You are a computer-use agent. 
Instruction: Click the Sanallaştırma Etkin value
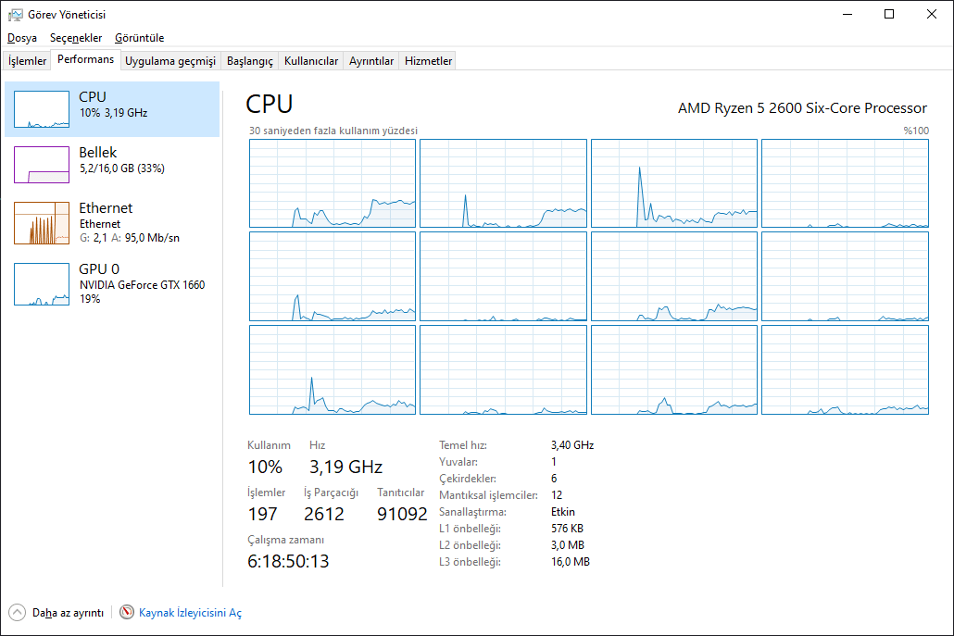click(563, 512)
